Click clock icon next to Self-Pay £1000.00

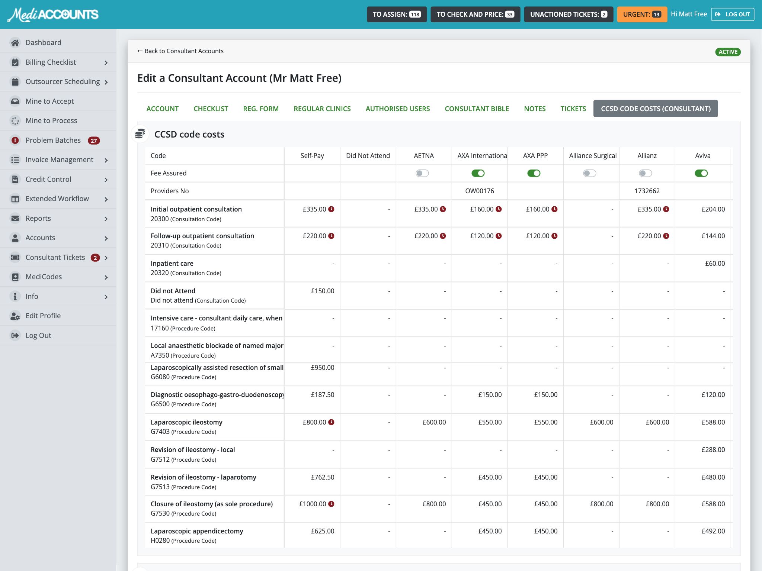[331, 504]
